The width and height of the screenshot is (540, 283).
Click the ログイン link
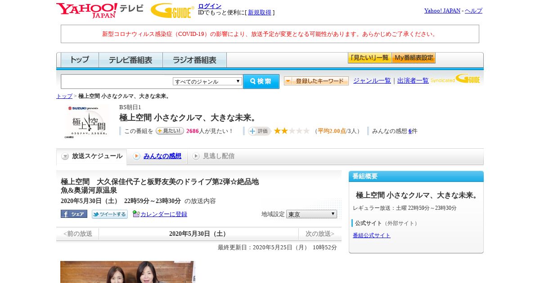210,6
